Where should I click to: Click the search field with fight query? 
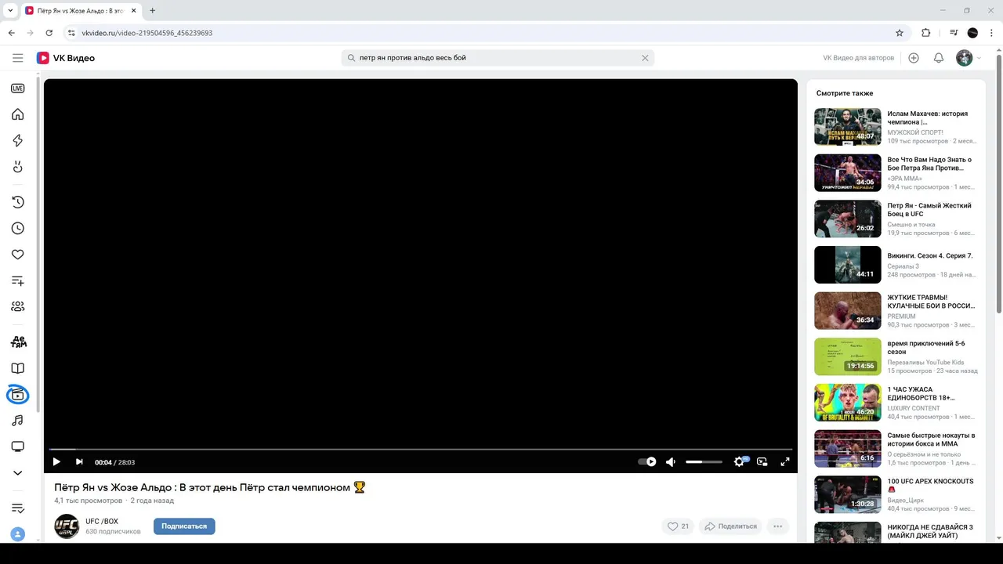click(x=498, y=58)
